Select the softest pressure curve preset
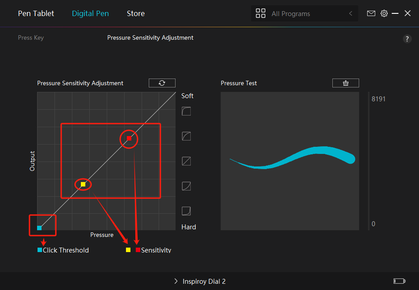 [186, 111]
